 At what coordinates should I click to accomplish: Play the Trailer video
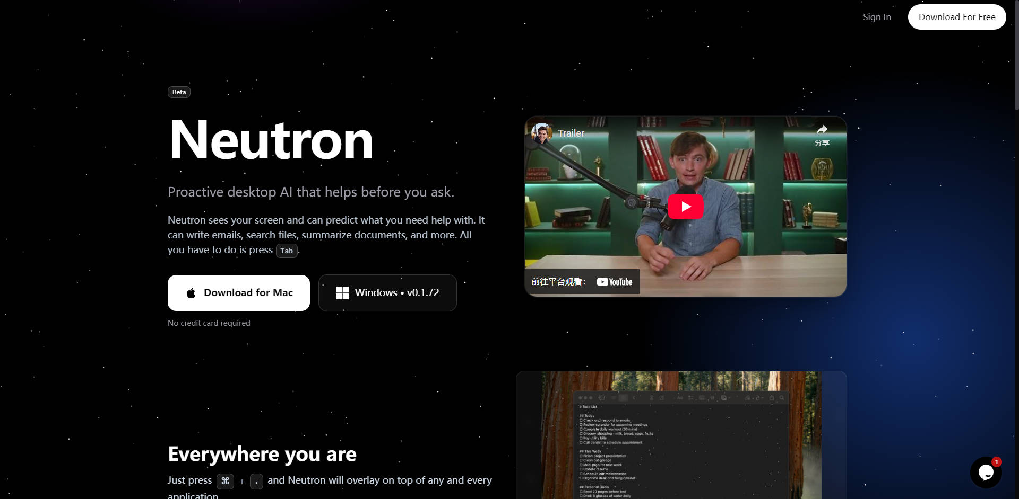click(686, 206)
